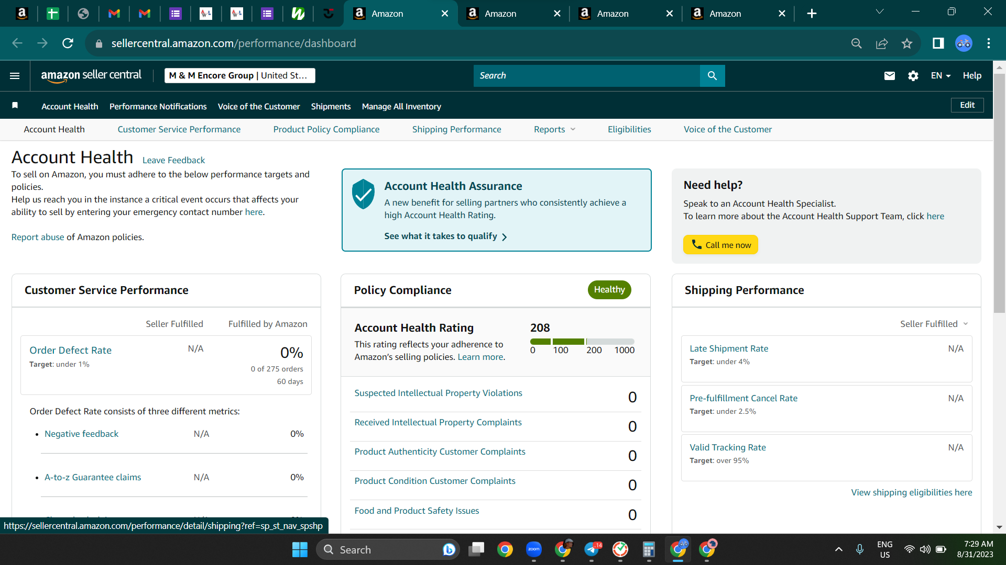This screenshot has width=1006, height=565.
Task: Open tab search chevron in Chrome
Action: (880, 12)
